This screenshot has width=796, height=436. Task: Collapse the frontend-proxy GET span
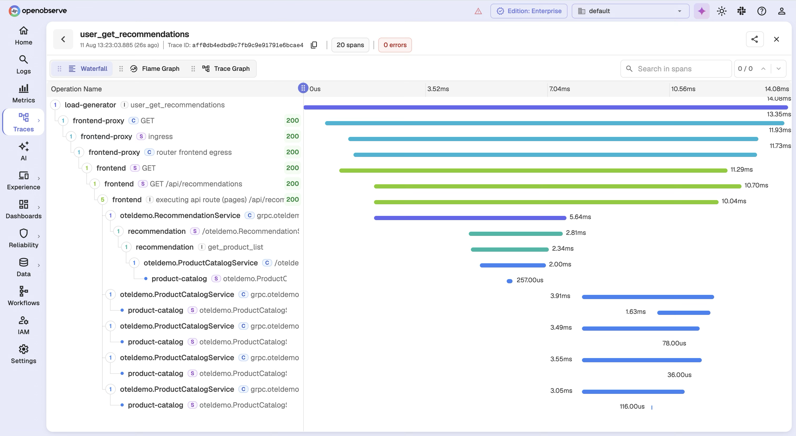63,121
